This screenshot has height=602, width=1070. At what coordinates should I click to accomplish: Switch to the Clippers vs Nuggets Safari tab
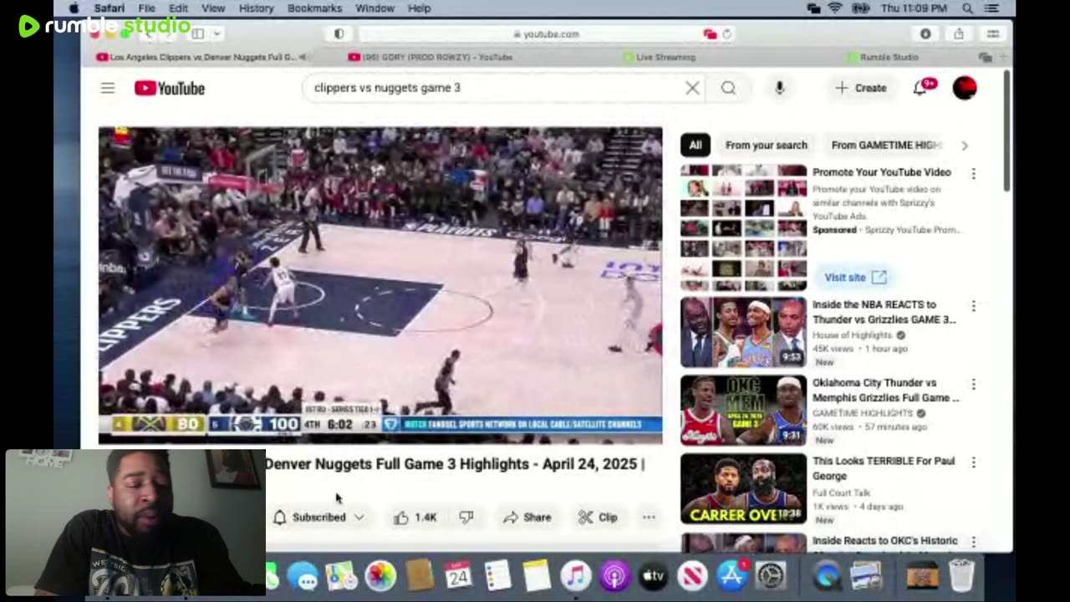click(202, 57)
